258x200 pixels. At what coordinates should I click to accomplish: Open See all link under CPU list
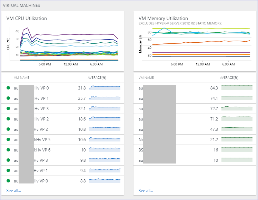[x=13, y=191]
